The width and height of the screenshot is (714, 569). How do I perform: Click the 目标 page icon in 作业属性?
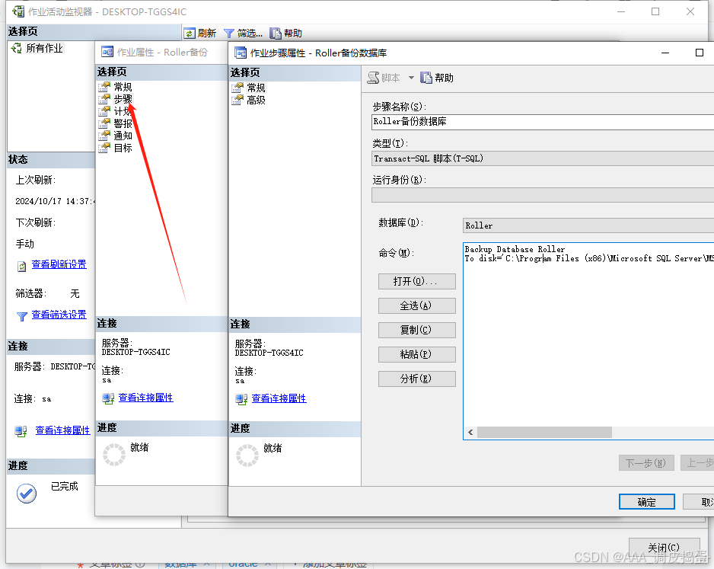[x=105, y=148]
